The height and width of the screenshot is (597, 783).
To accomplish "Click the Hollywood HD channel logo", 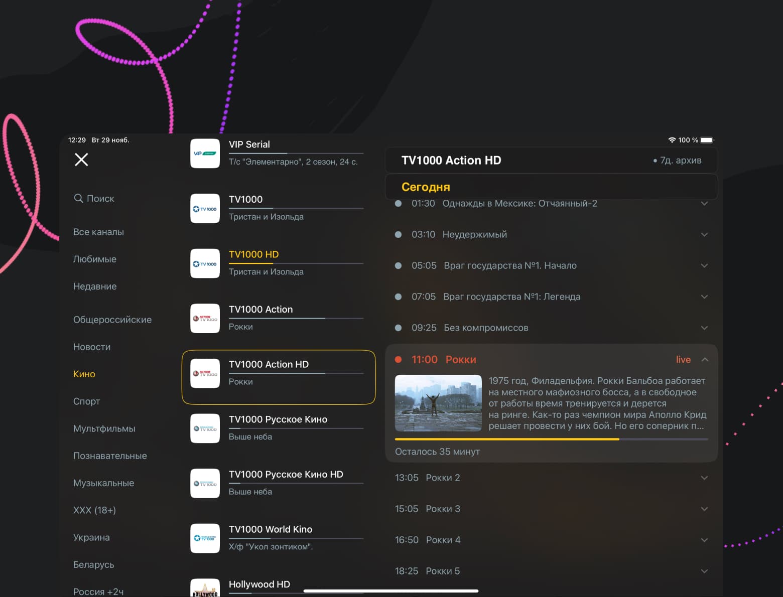I will click(x=205, y=588).
